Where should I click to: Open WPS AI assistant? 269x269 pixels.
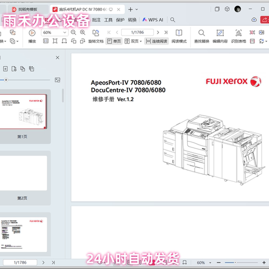(x=153, y=20)
